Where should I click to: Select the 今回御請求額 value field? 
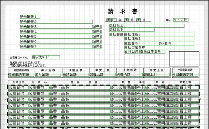click(185, 75)
